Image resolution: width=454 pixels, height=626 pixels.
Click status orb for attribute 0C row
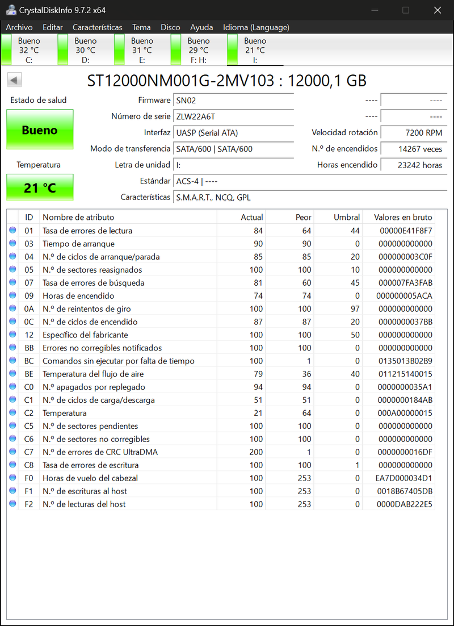tap(12, 322)
